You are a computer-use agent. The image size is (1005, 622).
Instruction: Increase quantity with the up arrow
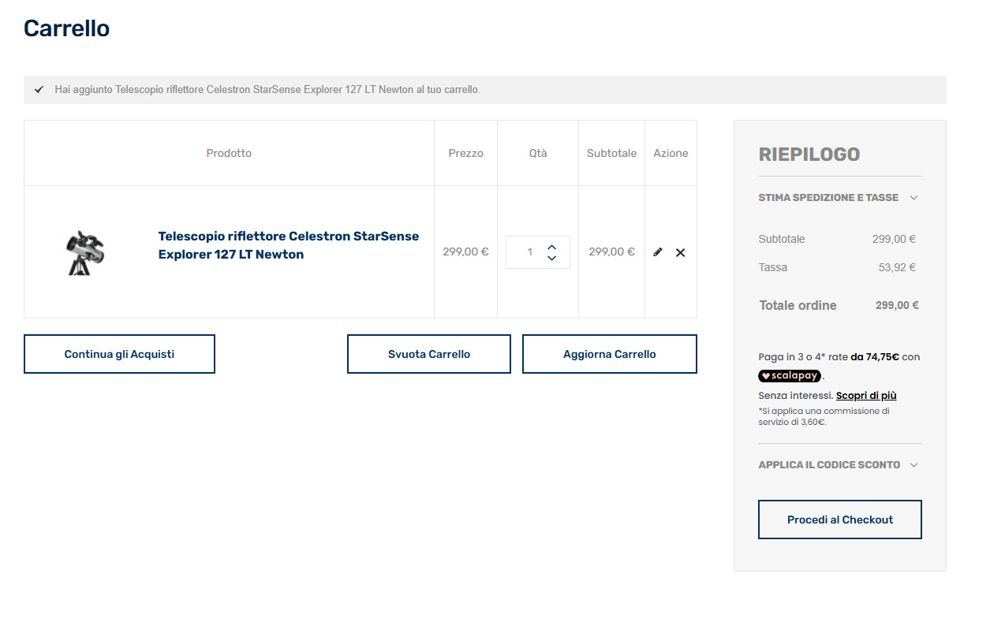pyautogui.click(x=552, y=247)
